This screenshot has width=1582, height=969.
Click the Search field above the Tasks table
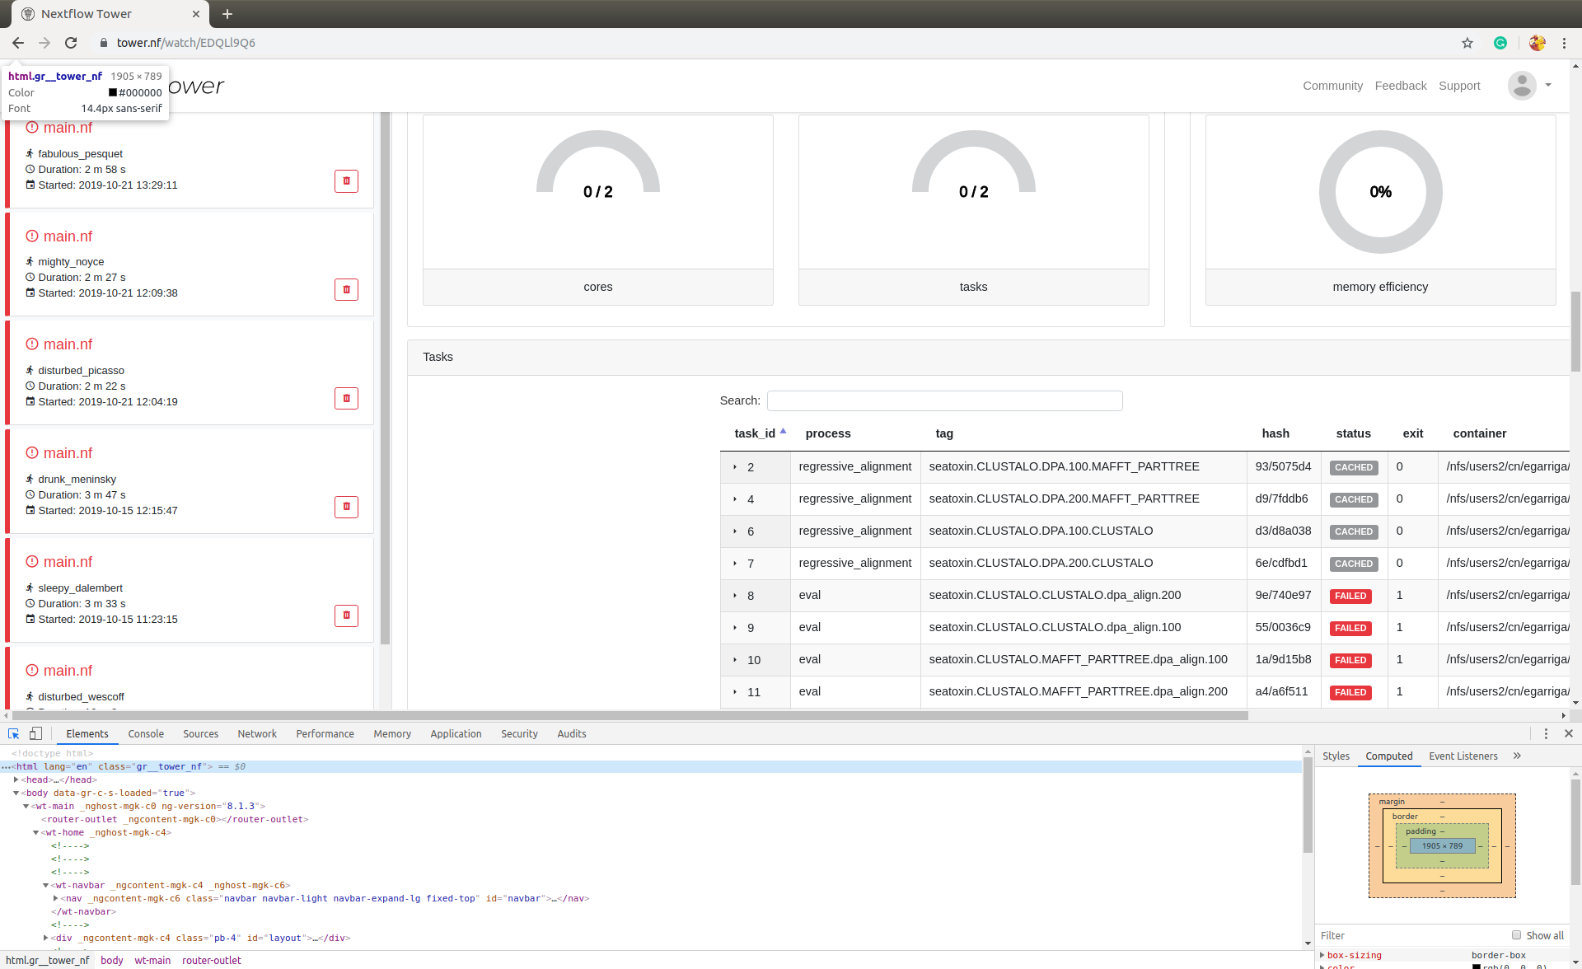[944, 400]
